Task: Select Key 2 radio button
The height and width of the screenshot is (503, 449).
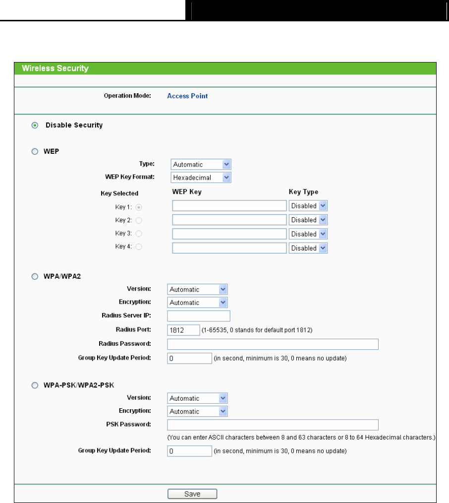Action: [x=138, y=220]
